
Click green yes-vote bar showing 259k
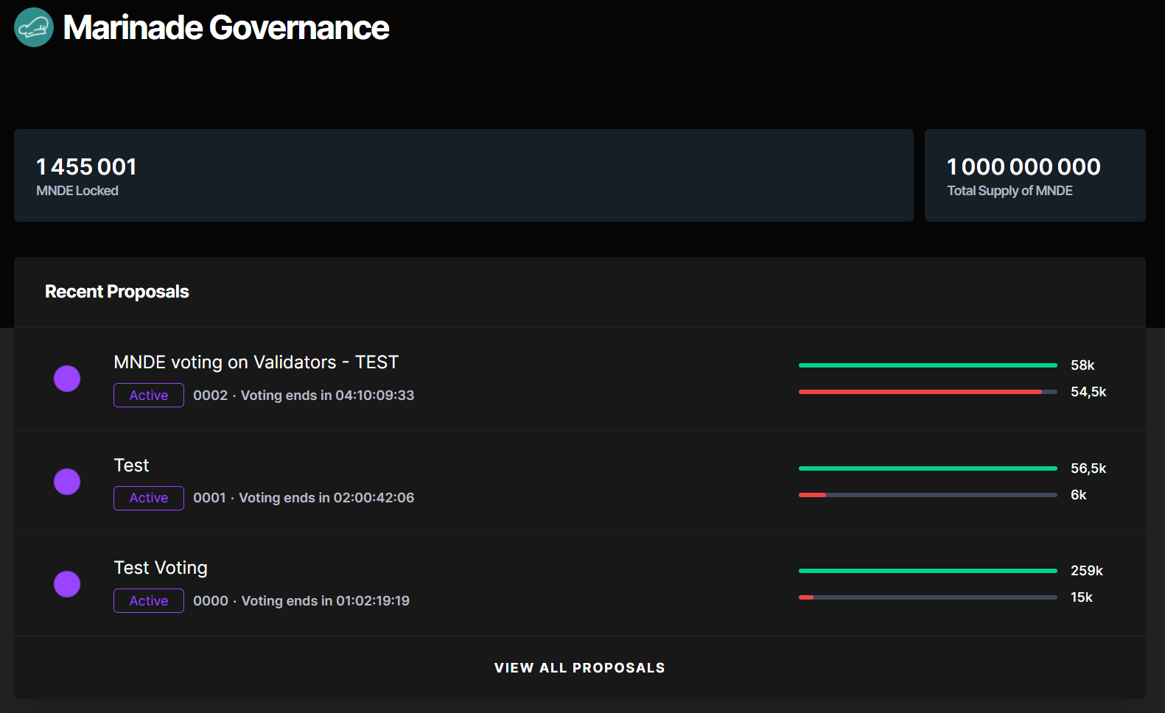tap(928, 571)
